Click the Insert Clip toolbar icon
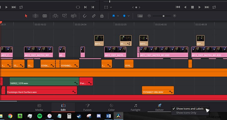 point(55,16)
